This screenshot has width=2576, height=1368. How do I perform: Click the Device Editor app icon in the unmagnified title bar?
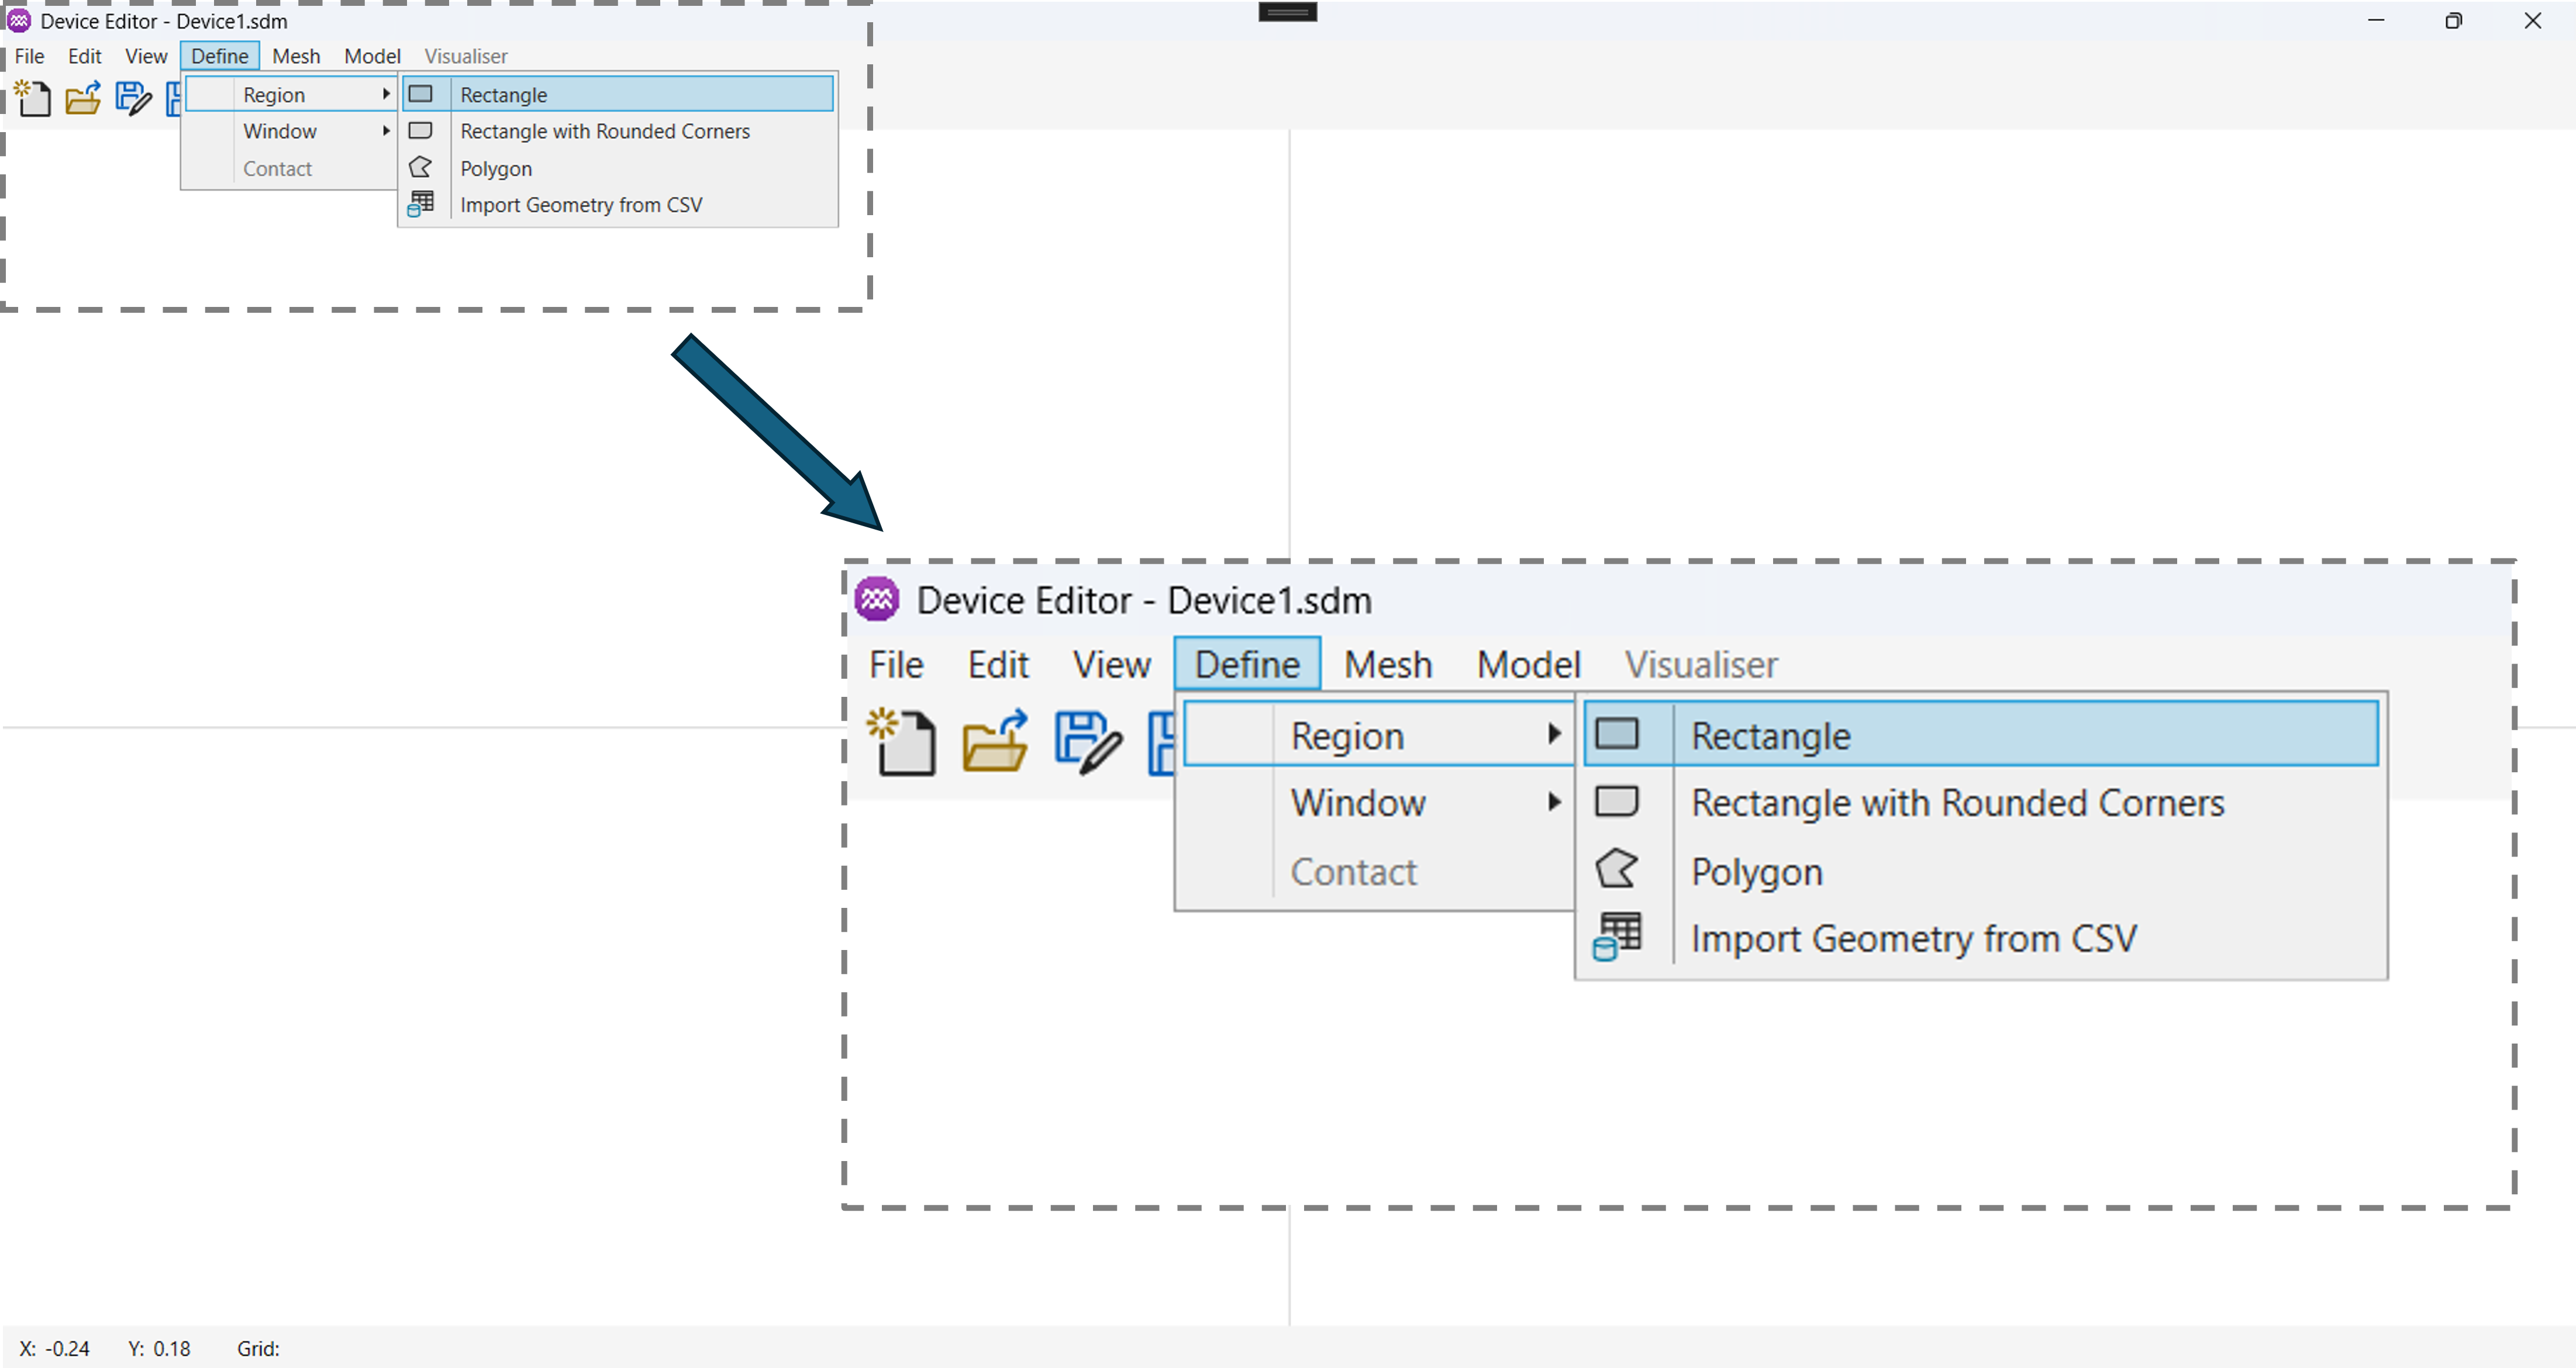pyautogui.click(x=19, y=20)
